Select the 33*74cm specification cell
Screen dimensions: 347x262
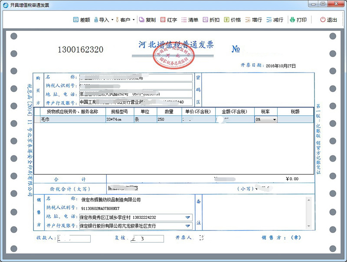tap(120, 119)
